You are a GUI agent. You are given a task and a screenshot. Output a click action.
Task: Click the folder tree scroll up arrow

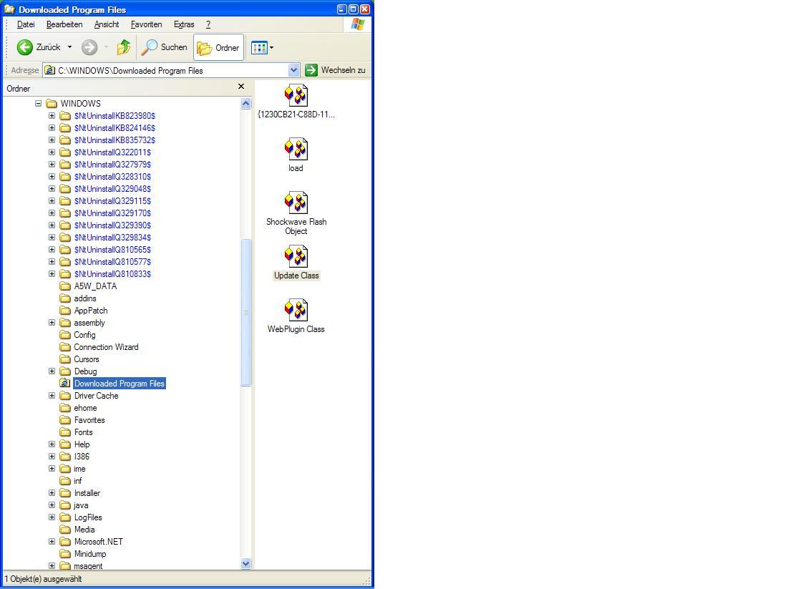245,104
